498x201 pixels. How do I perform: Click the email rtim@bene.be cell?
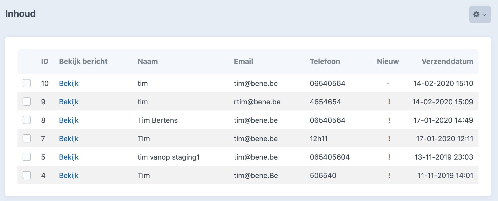pyautogui.click(x=257, y=102)
